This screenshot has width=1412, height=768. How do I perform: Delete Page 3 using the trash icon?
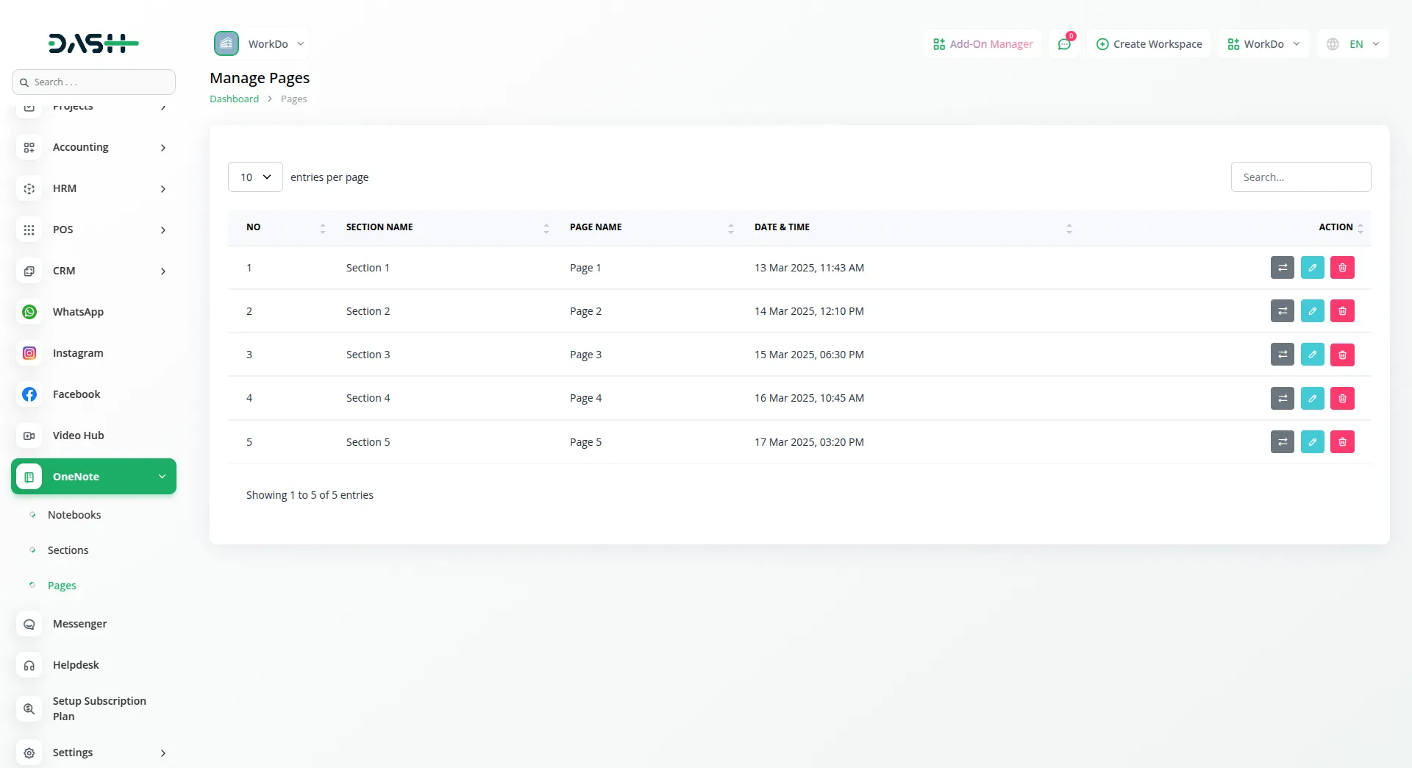pos(1341,355)
